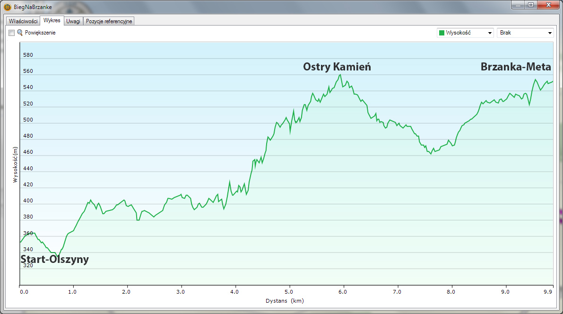Click the BiegNaBrzanke app icon in title bar
The height and width of the screenshot is (314, 563).
pyautogui.click(x=7, y=7)
